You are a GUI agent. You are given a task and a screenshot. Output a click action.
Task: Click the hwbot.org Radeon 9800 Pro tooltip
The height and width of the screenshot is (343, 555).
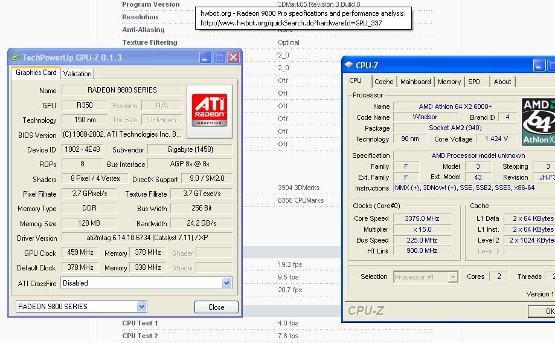pyautogui.click(x=303, y=18)
